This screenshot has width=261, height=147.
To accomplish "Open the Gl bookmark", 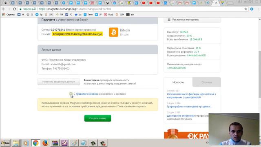I will pyautogui.click(x=30, y=15).
